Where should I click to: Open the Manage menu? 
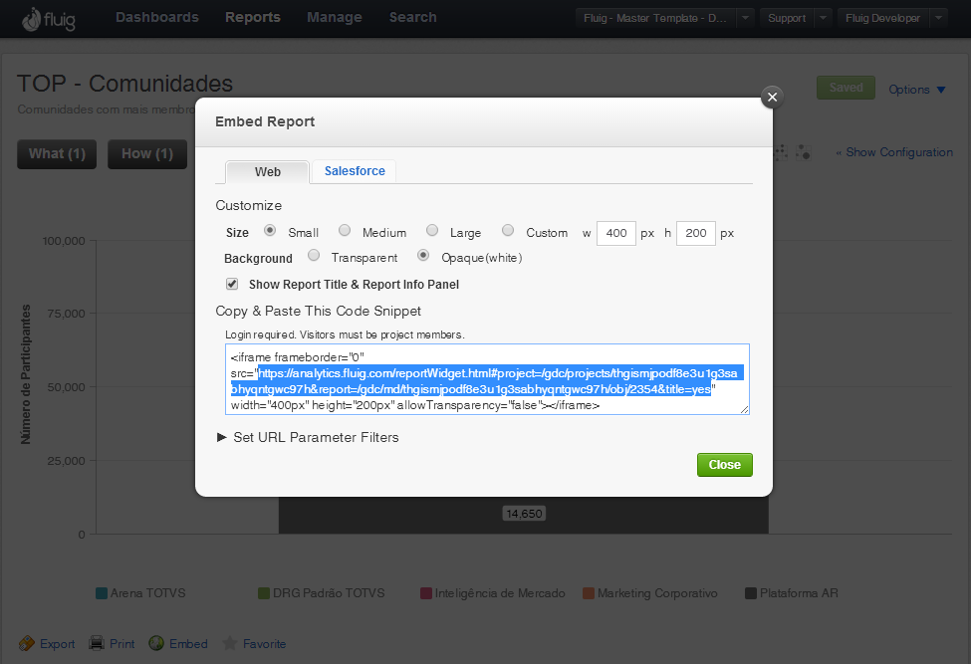click(x=335, y=17)
